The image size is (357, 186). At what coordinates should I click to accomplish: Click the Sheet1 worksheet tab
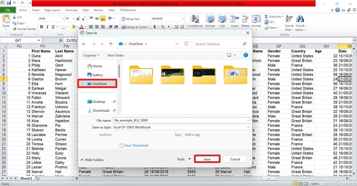tap(26, 178)
